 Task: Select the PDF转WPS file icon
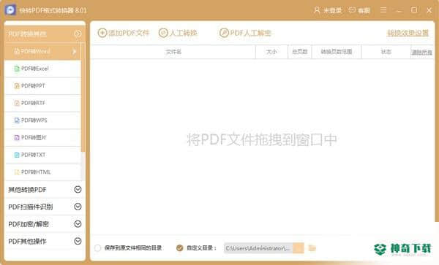click(17, 120)
